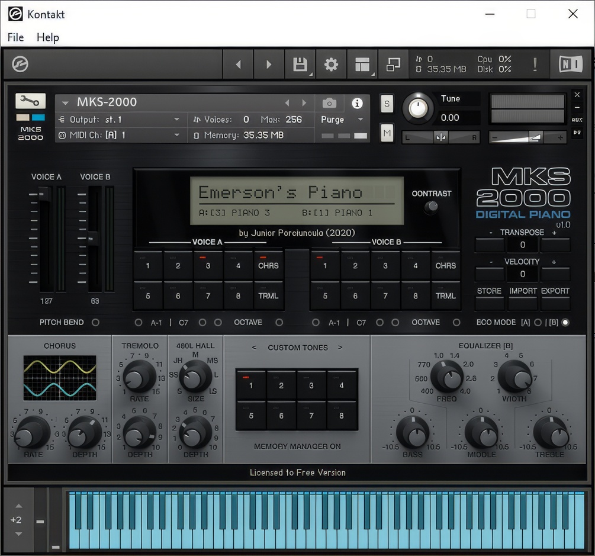Click the floppy disk save icon

(300, 64)
